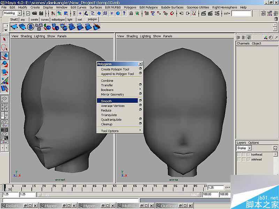Image resolution: width=279 pixels, height=209 pixels.
Task: Open the Edit Polygons menu
Action: tap(148, 7)
